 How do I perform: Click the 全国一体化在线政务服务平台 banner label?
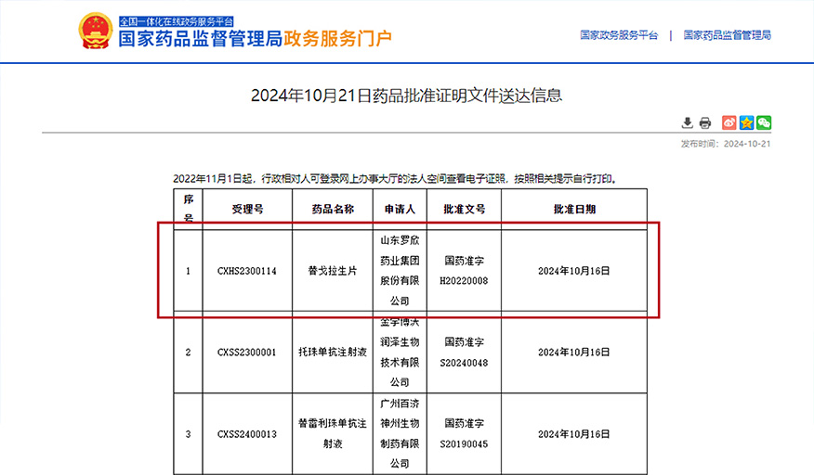coord(177,20)
